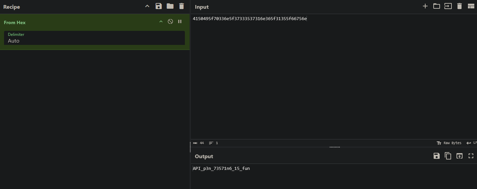
Task: Open file as input
Action: coord(448,6)
